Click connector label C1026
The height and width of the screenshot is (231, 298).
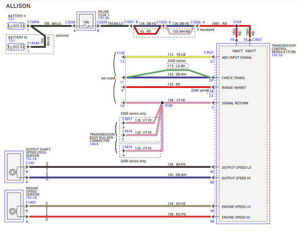coord(195,22)
